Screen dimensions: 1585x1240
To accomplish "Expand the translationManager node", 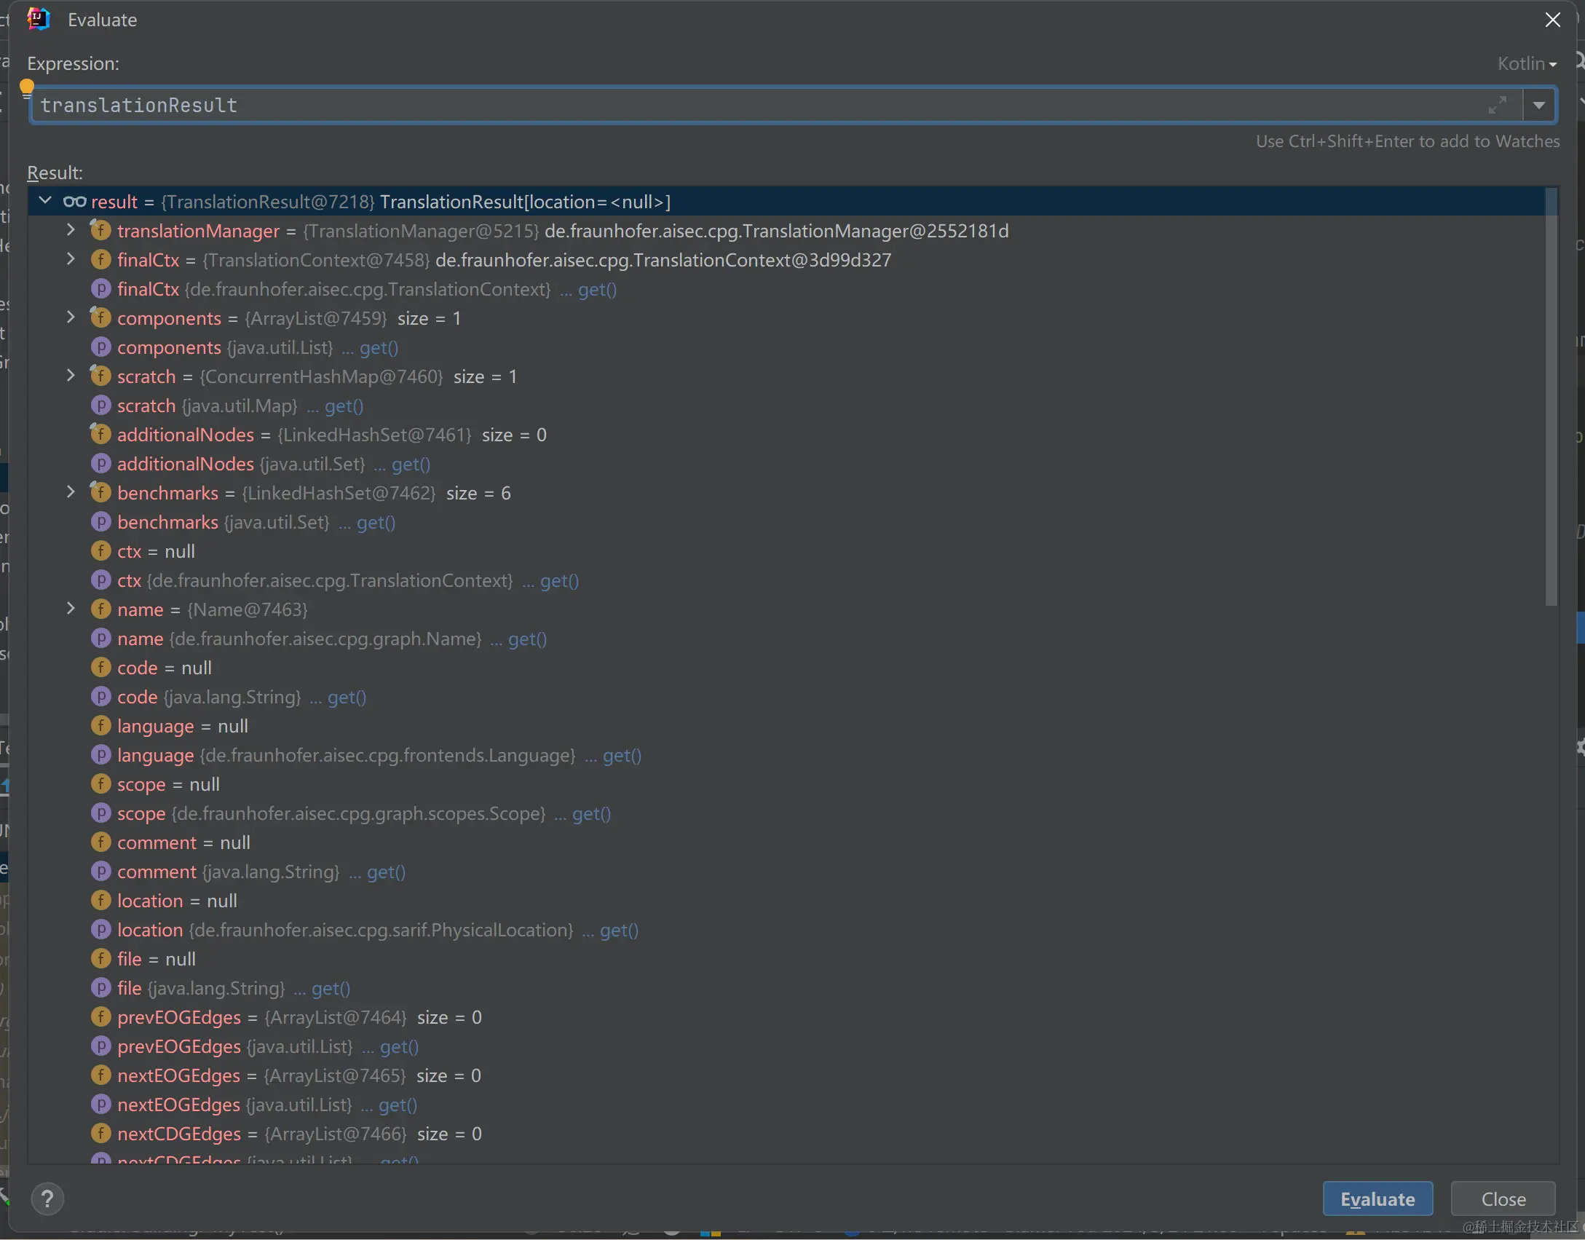I will point(71,230).
